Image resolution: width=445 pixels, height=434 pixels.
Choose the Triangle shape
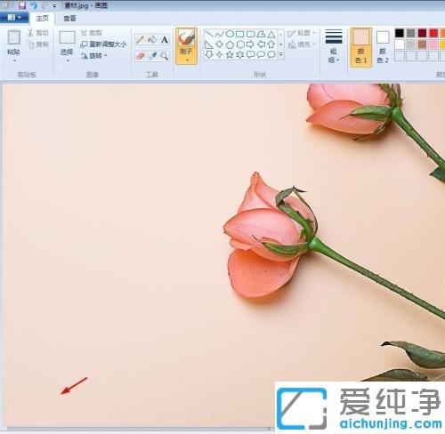pyautogui.click(x=271, y=34)
